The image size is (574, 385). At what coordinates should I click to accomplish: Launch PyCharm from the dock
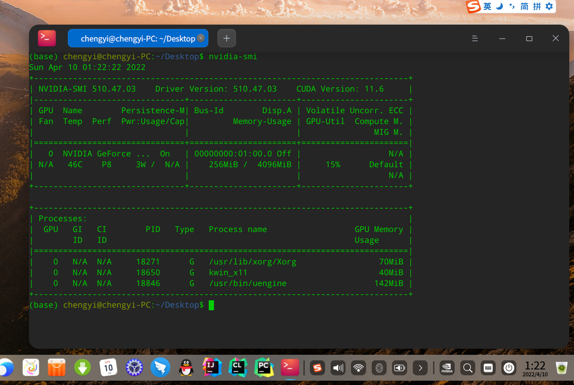click(x=264, y=367)
